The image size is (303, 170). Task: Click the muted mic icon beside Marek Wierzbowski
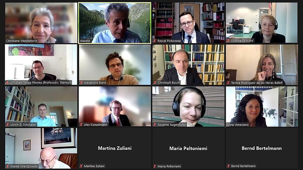[x=7, y=166]
